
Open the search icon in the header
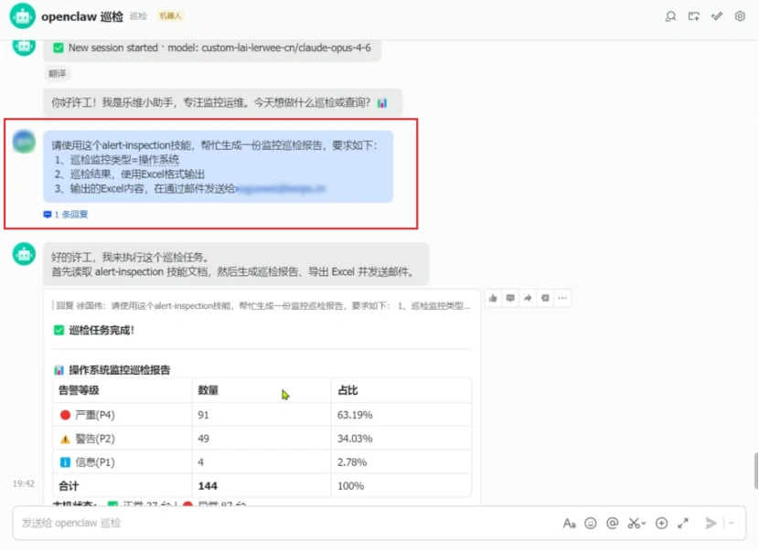671,16
